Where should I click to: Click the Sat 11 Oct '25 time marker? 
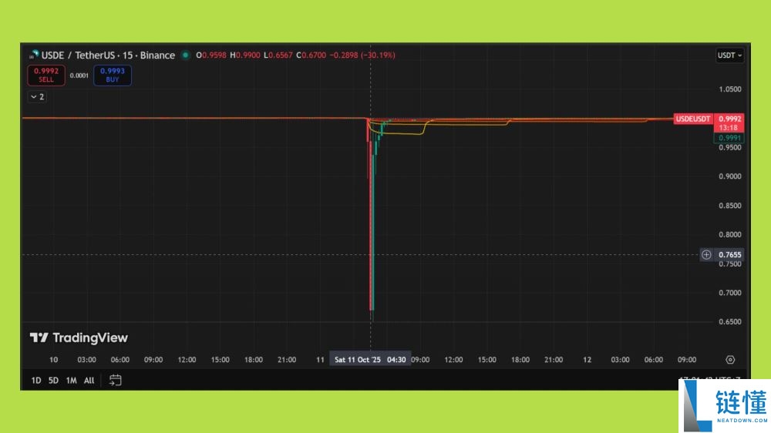358,360
